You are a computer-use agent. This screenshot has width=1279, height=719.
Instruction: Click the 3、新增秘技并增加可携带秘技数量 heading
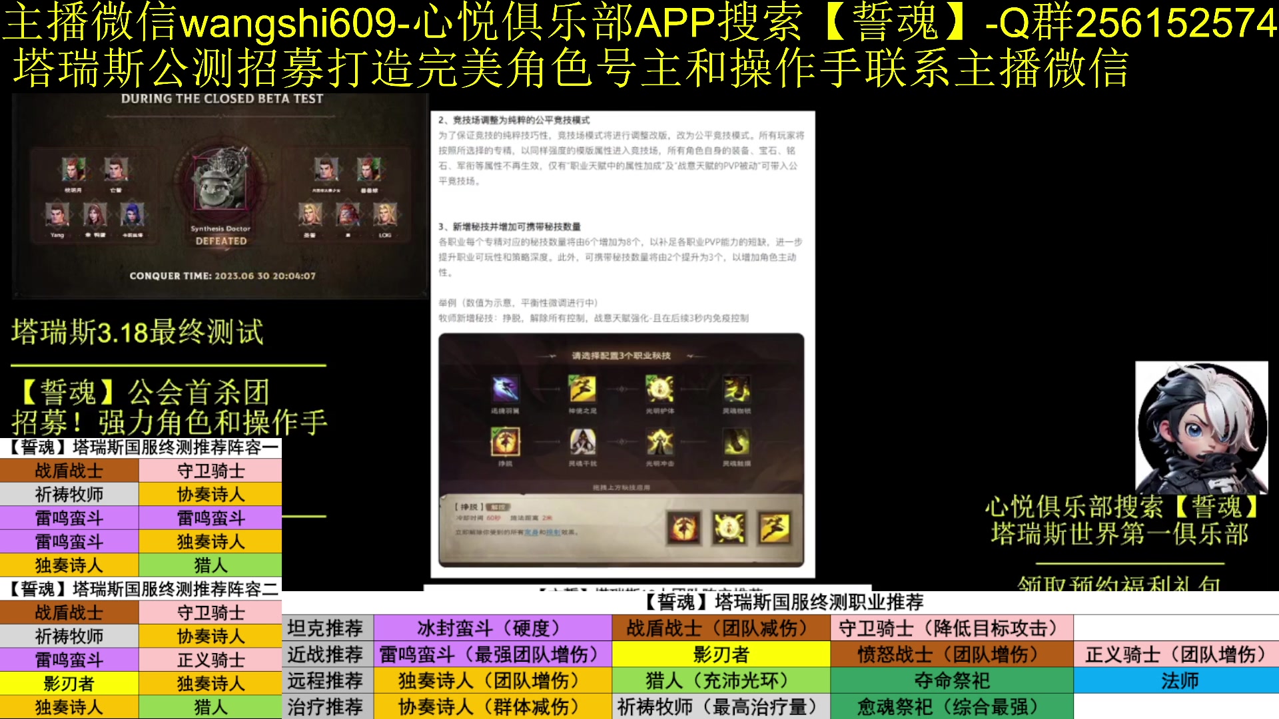tap(509, 226)
